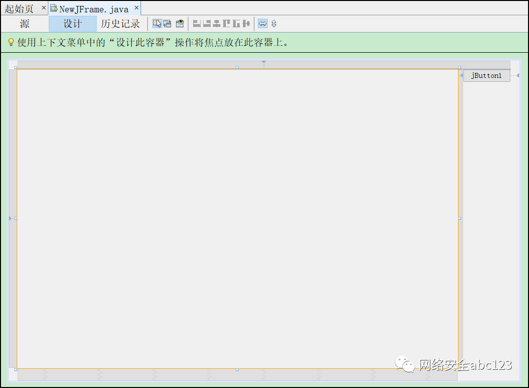Align components right in column

(207, 23)
